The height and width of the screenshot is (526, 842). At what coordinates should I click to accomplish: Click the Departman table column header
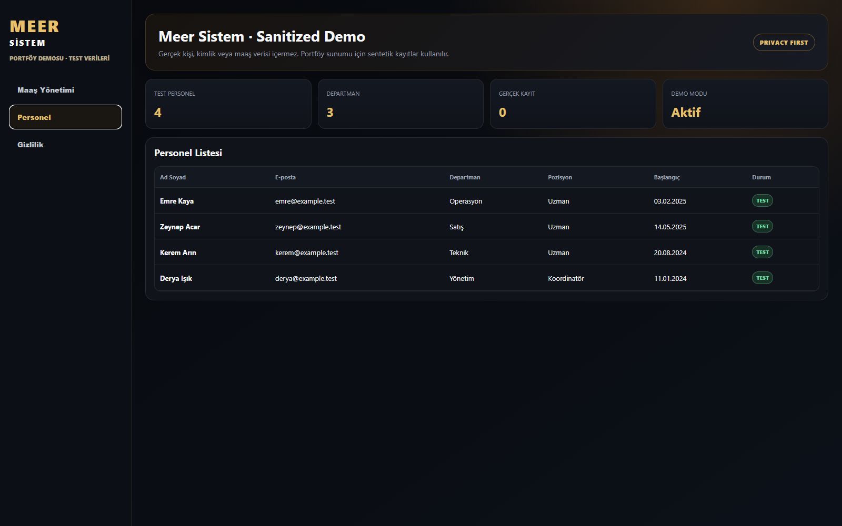pos(465,177)
